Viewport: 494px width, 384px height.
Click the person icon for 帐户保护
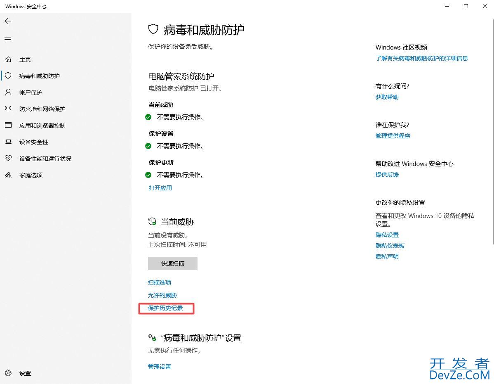(8, 92)
